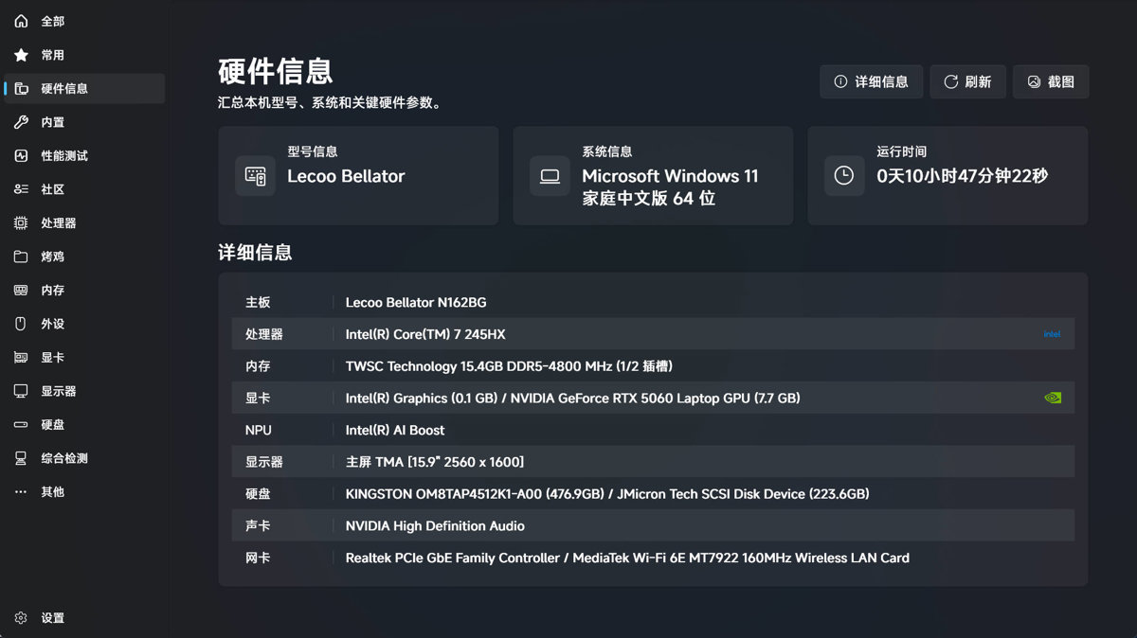
Task: Click the folder icon beside 烤鸡
Action: pos(21,257)
